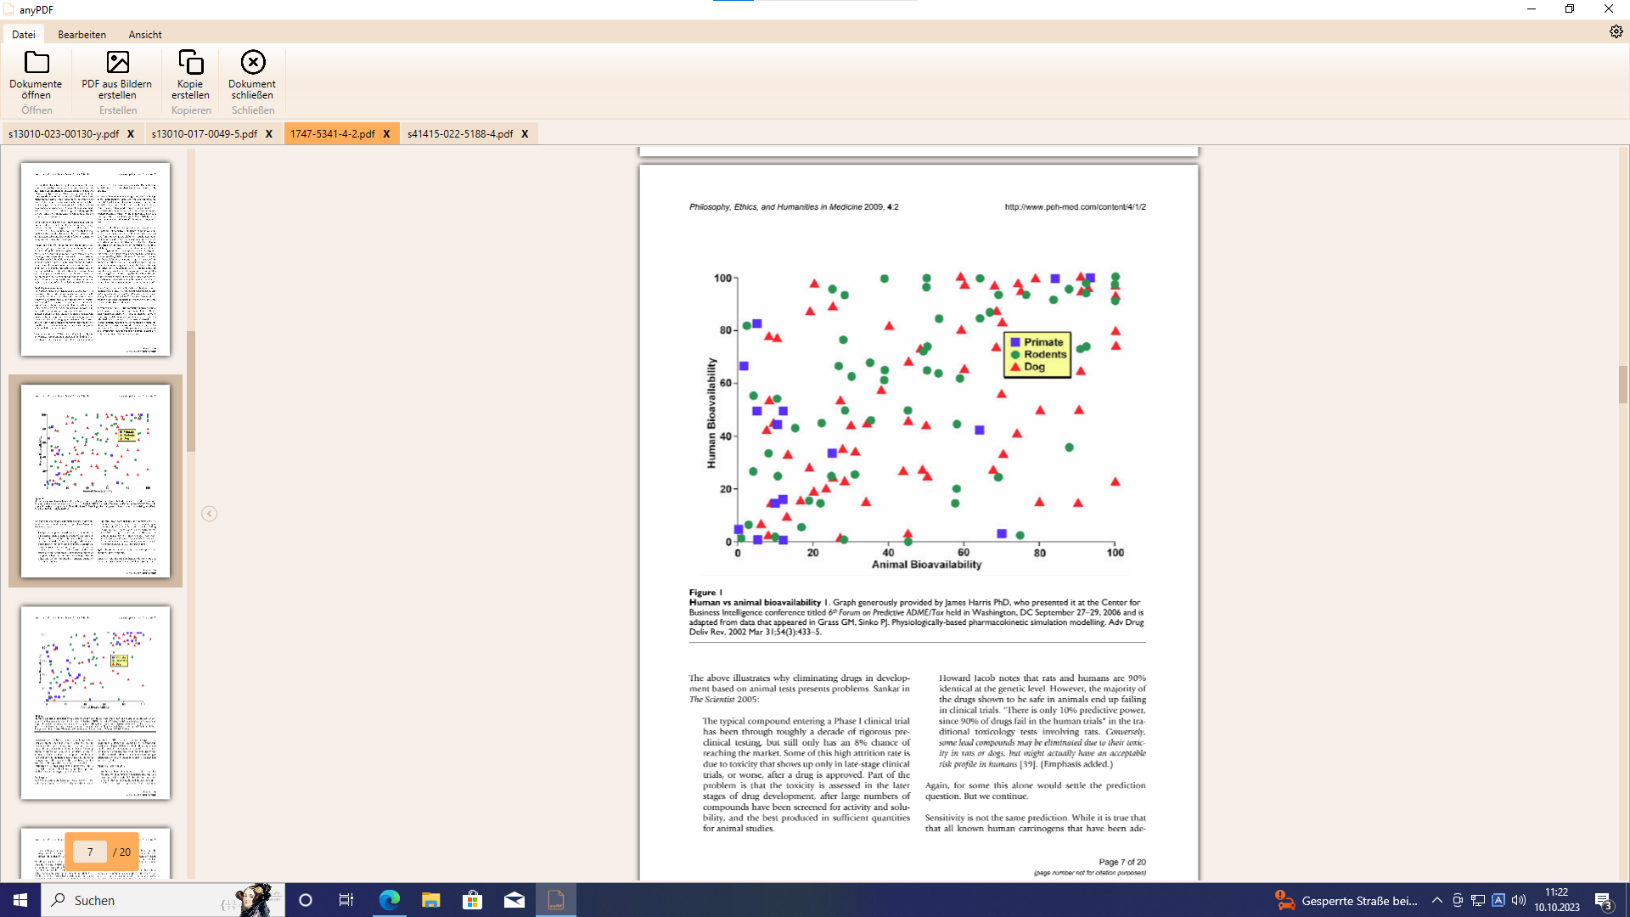Open the Windows Task View icon
The height and width of the screenshot is (917, 1630).
346,900
